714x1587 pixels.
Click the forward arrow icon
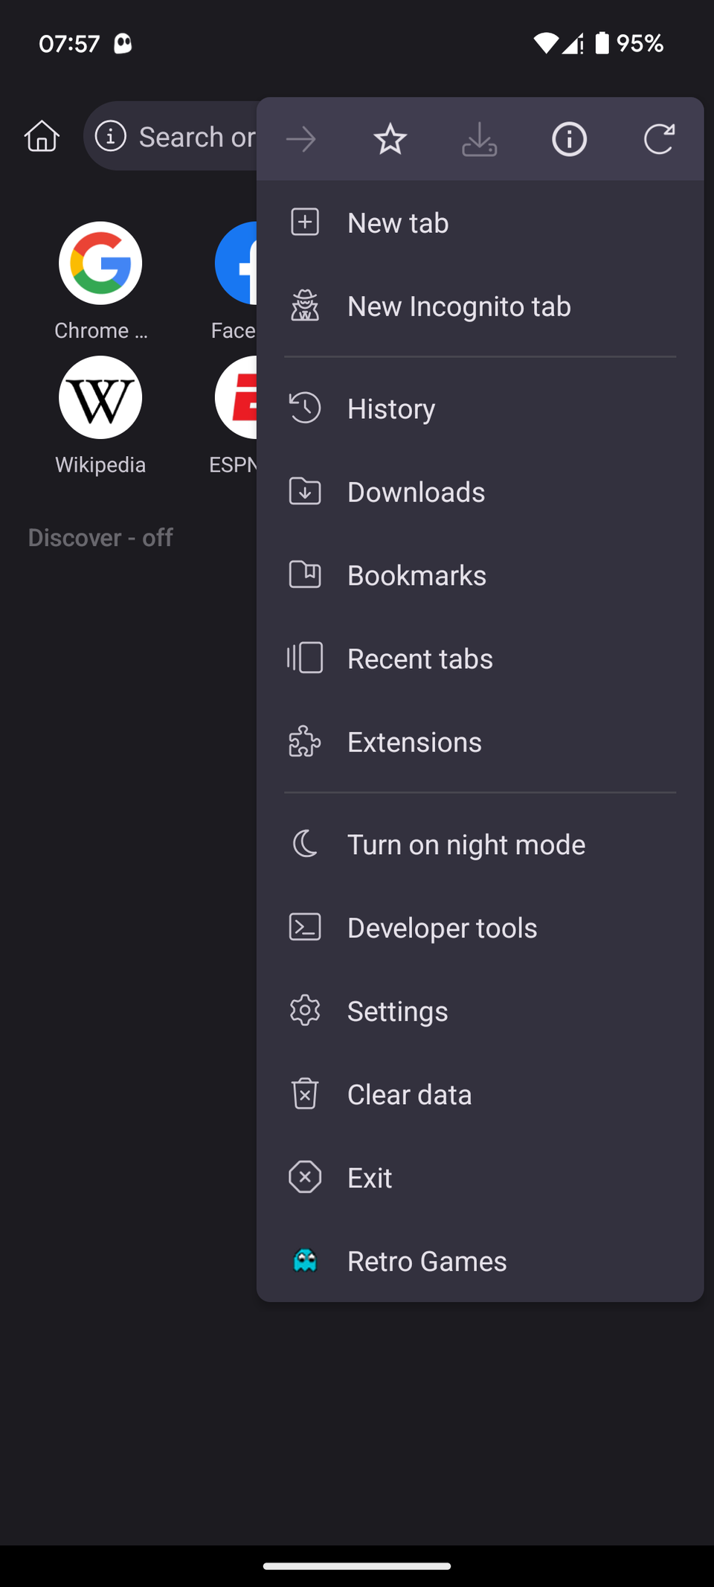click(301, 139)
